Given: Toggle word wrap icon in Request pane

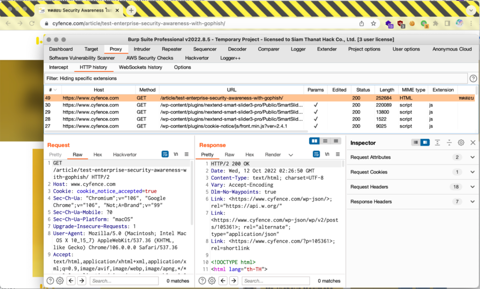Looking at the screenshot, I should click(165, 154).
